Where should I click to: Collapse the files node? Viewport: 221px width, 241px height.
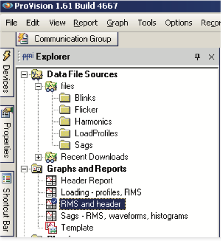pos(38,86)
